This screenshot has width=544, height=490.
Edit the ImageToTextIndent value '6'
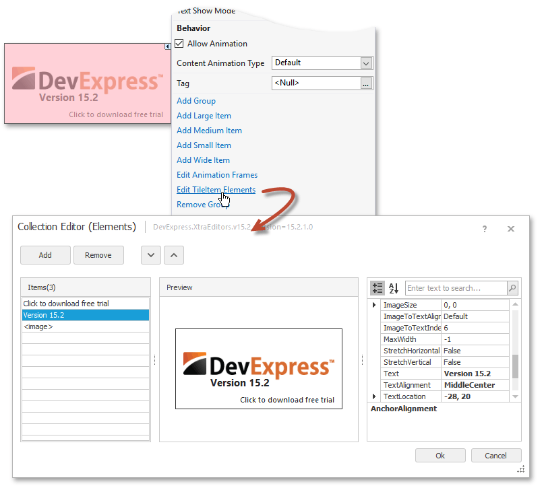475,328
